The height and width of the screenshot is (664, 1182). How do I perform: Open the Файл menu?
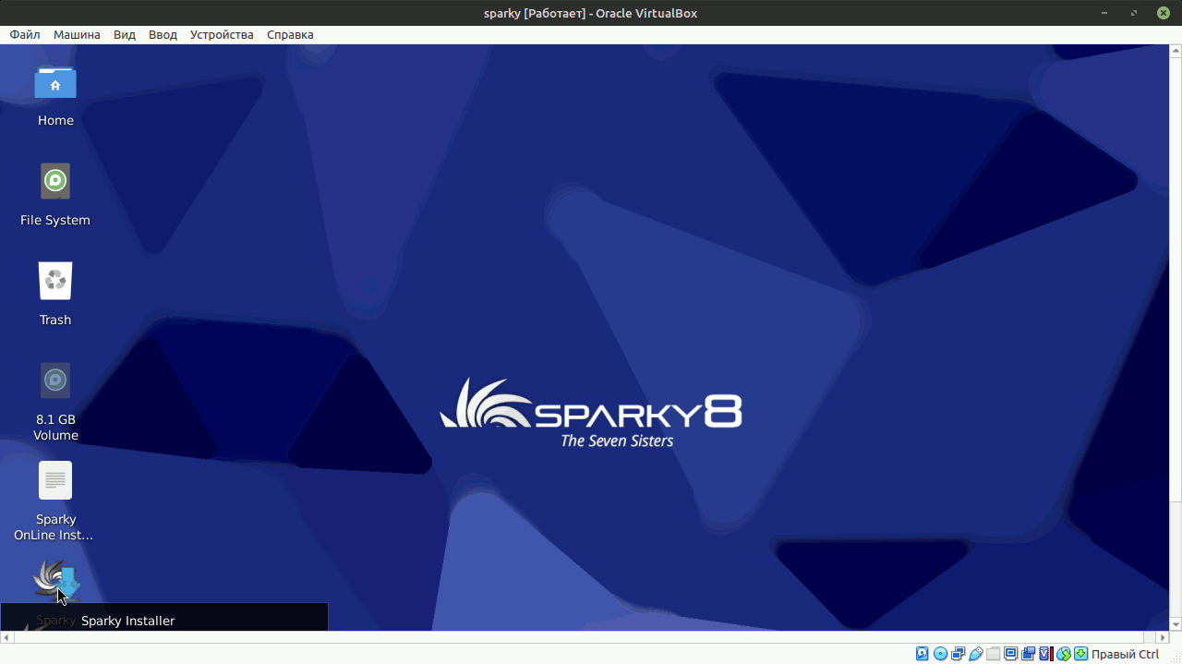point(25,34)
